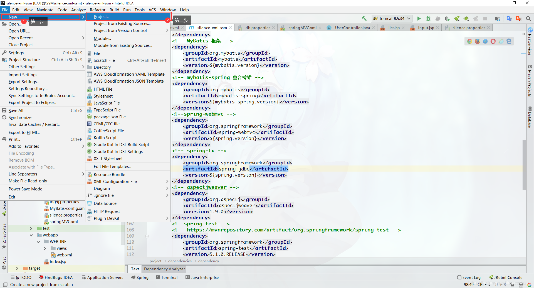Collapse the webapp folder node
The image size is (534, 288).
click(x=31, y=235)
